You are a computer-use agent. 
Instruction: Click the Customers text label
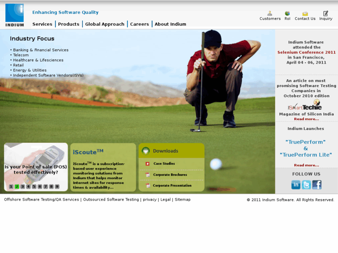pyautogui.click(x=270, y=19)
